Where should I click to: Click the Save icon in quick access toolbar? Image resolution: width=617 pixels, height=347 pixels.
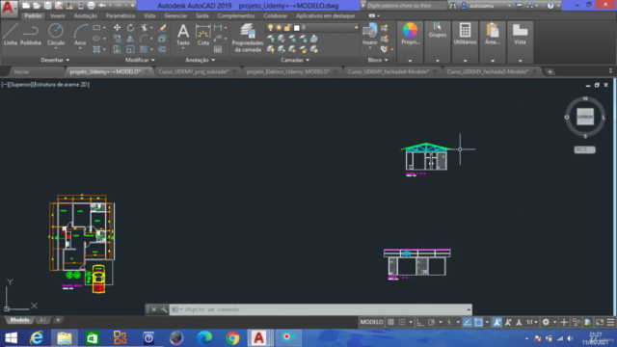[47, 6]
